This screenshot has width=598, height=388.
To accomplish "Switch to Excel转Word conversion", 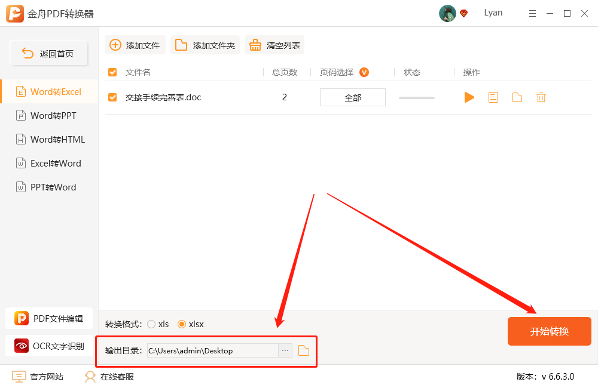I will (49, 164).
